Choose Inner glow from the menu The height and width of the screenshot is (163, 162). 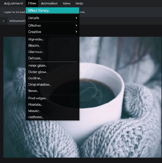(x=52, y=66)
